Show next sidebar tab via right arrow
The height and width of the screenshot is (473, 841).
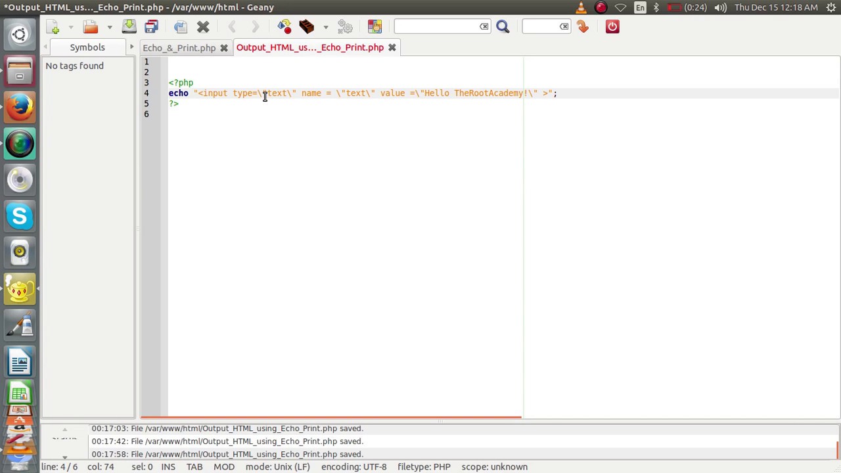coord(131,47)
